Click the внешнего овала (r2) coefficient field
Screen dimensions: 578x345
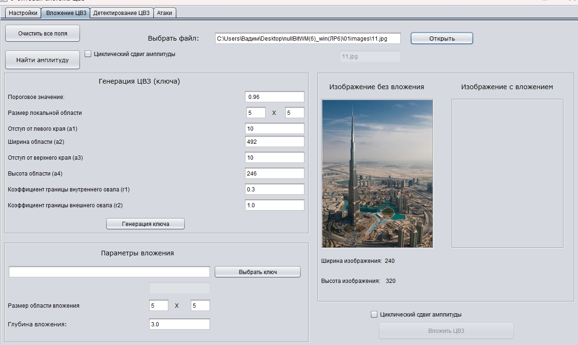pyautogui.click(x=275, y=205)
